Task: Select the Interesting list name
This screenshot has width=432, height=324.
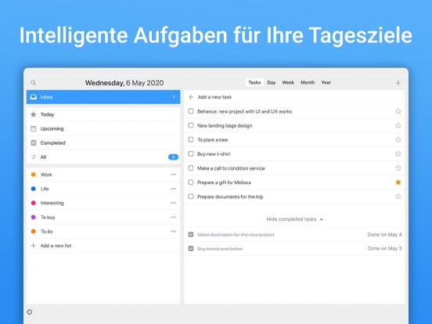Action: (52, 203)
